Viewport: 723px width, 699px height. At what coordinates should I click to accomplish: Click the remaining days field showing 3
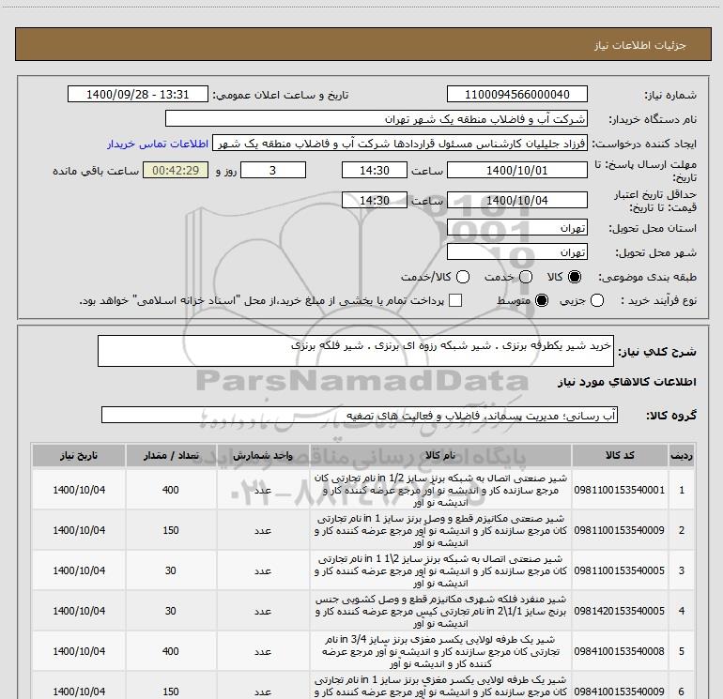[273, 170]
